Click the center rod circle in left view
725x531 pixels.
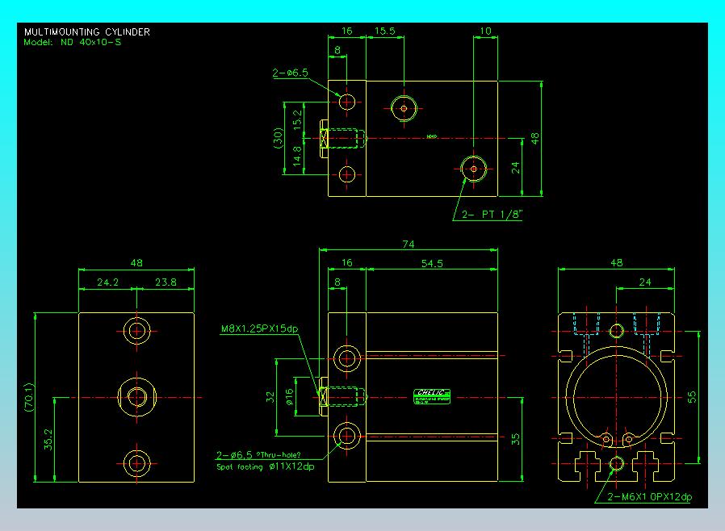137,397
